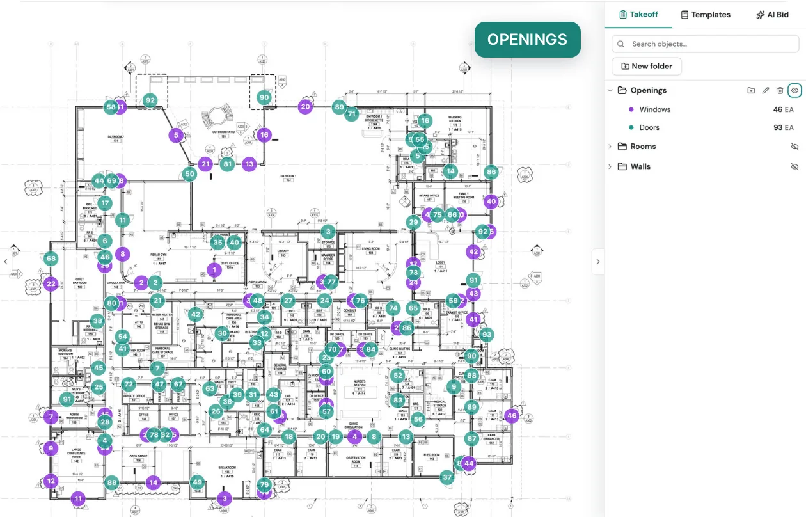Collapse the right sidebar with the arrow handle

598,261
